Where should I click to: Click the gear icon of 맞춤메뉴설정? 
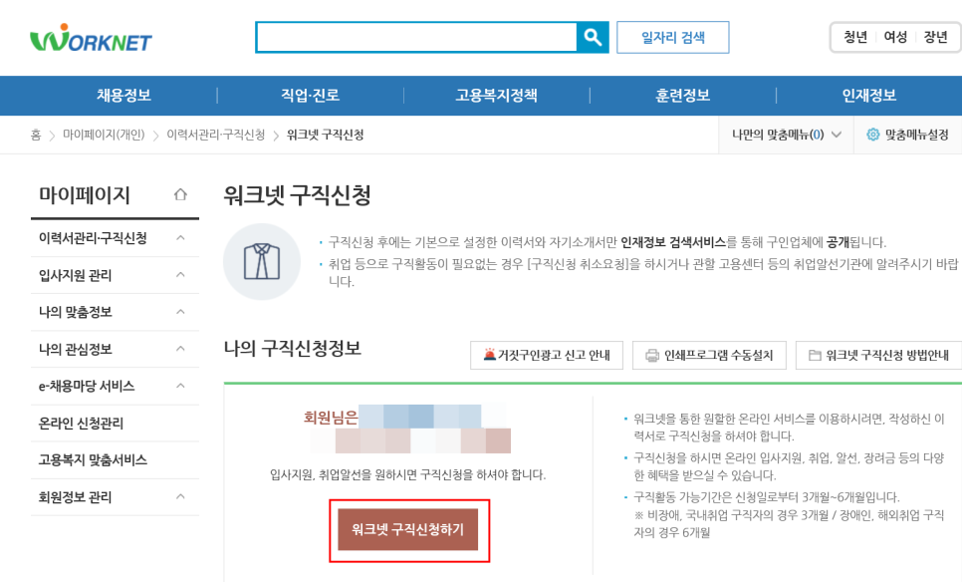click(x=872, y=135)
